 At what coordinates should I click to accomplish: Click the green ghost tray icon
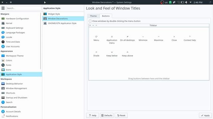(170, 2)
